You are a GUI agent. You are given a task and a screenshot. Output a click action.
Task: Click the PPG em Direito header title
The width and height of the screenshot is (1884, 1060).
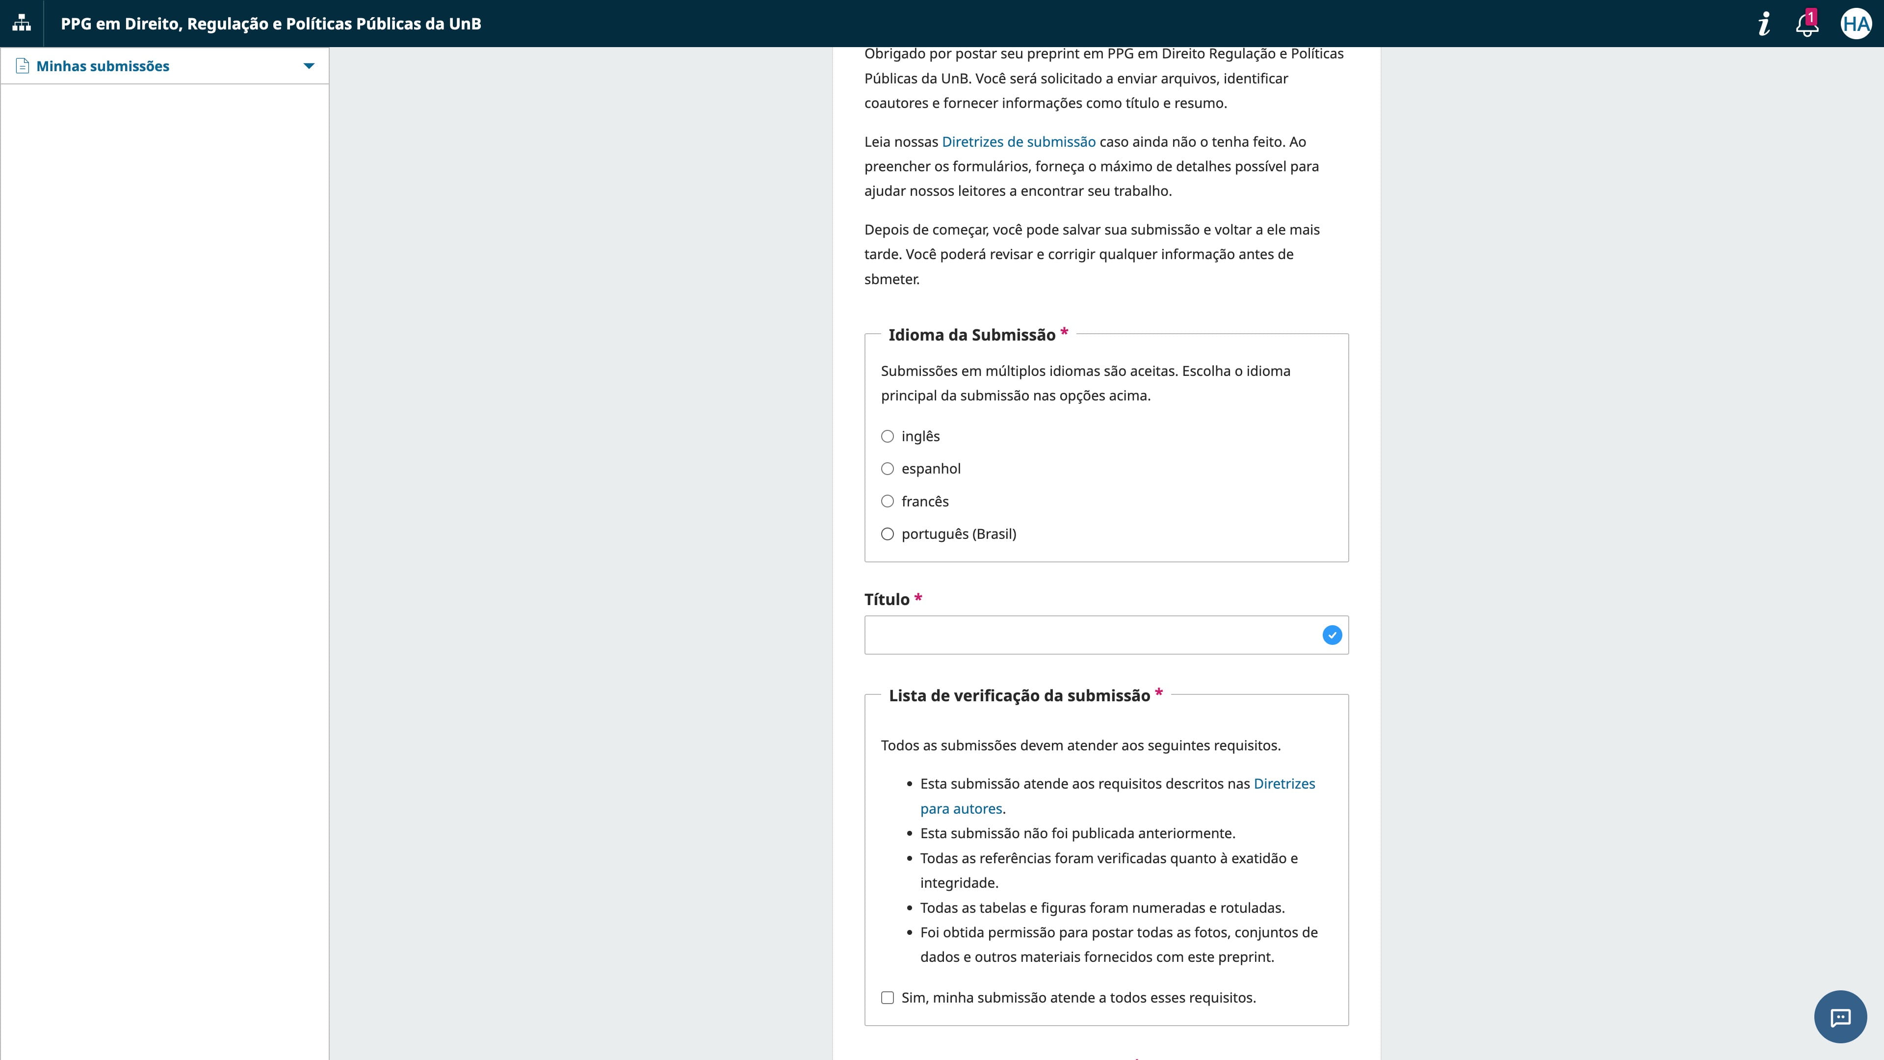(x=271, y=23)
